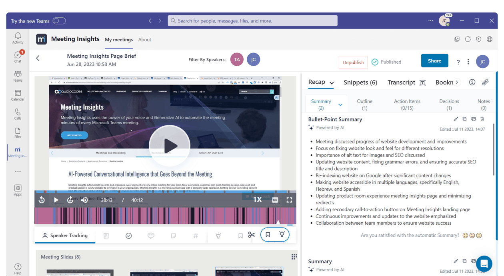This screenshot has width=504, height=276.
Task: Open the JC profile avatar in title bar
Action: pyautogui.click(x=444, y=21)
